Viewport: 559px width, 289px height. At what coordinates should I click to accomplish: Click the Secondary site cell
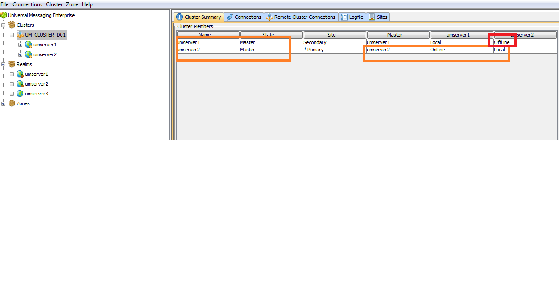coord(335,42)
